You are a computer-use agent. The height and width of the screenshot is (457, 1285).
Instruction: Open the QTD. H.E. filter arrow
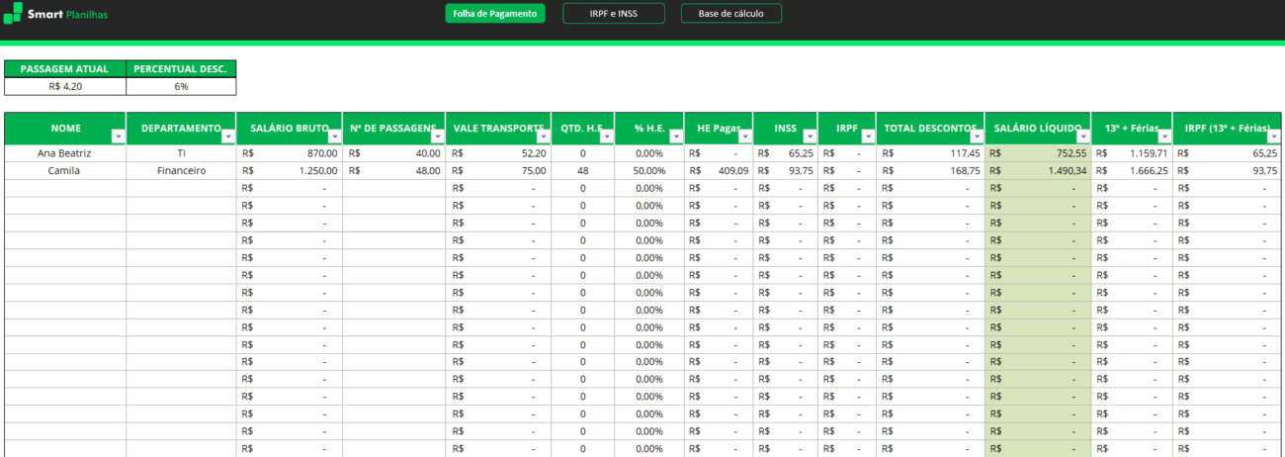coord(607,137)
